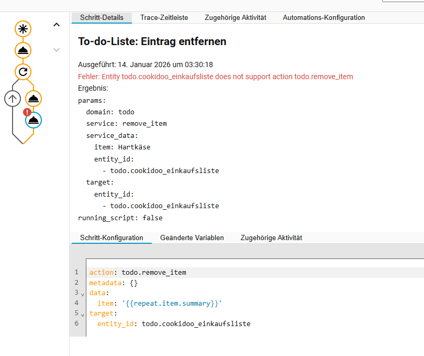
Task: Click the red error badge on trace graph
Action: pyautogui.click(x=27, y=112)
